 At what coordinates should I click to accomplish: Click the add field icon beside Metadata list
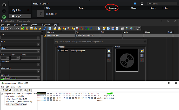(109, 51)
